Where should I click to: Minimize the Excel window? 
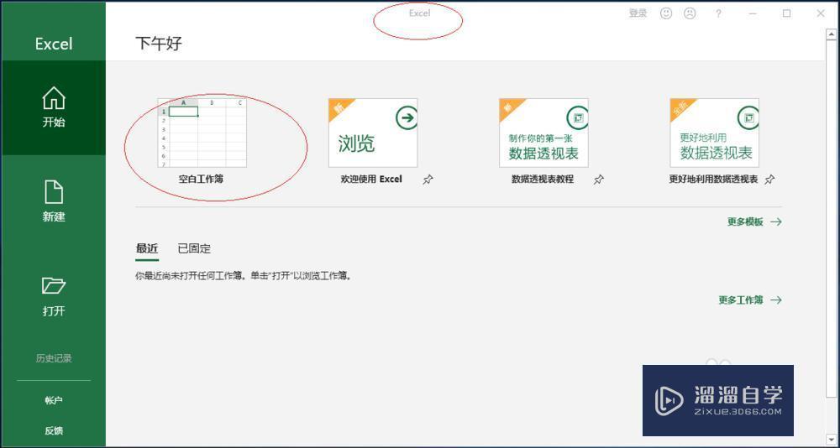(x=753, y=14)
